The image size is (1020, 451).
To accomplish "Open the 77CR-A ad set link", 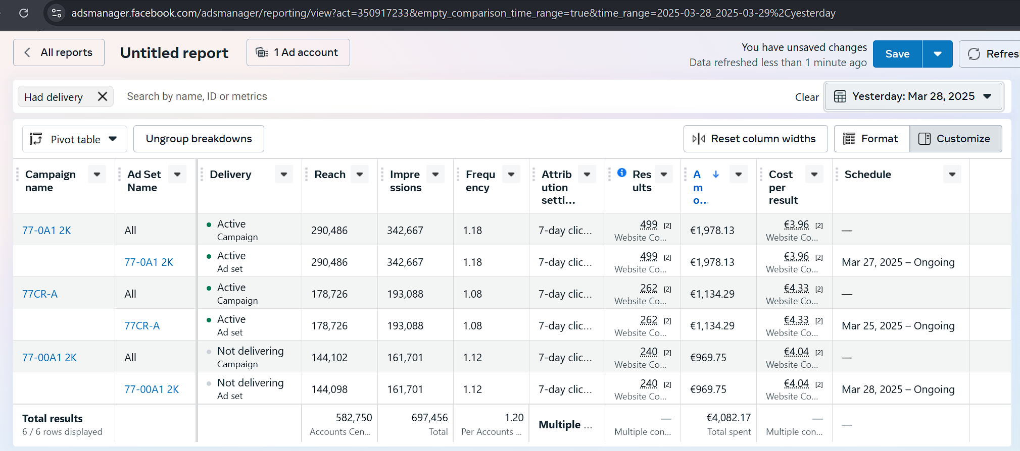I will tap(142, 326).
